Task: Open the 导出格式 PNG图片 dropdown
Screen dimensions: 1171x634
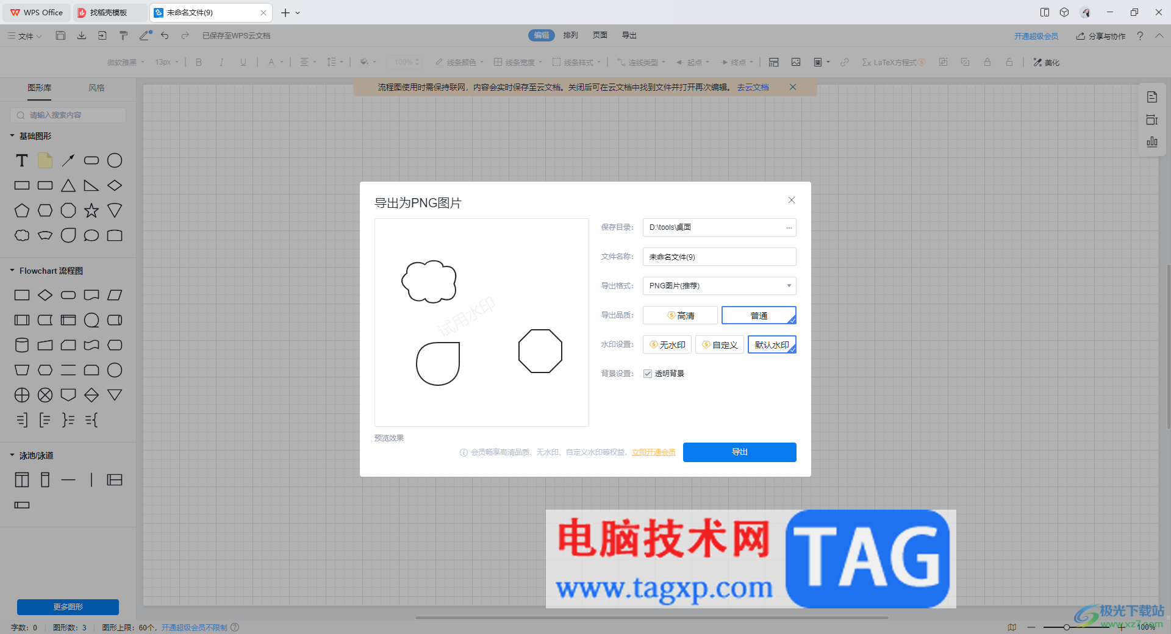Action: [x=720, y=286]
